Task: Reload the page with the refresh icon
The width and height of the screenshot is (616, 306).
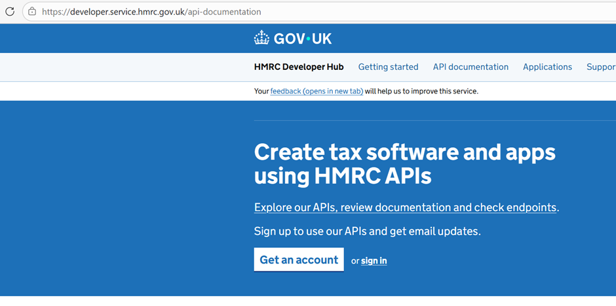Action: (x=9, y=12)
